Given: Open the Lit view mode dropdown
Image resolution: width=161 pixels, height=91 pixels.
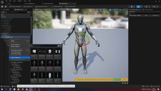Looking at the screenshot, I should [47, 10].
